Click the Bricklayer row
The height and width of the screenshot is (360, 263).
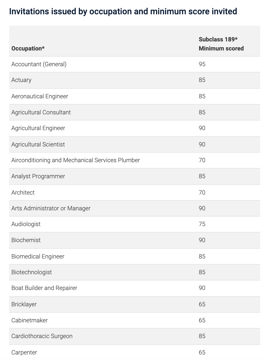[134, 304]
